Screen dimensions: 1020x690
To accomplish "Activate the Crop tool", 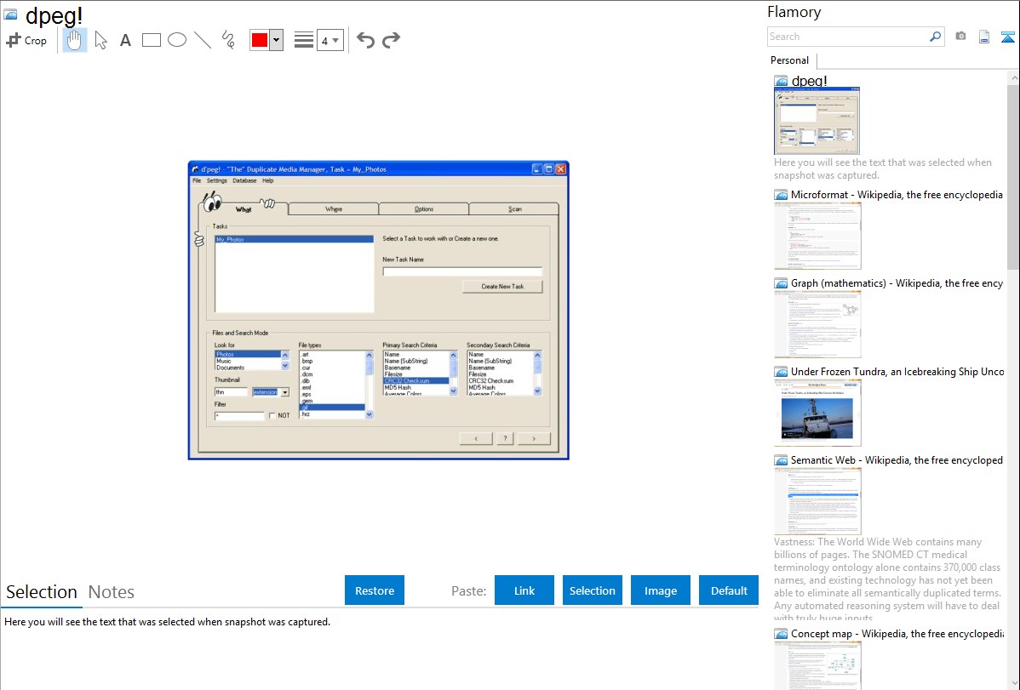I will [26, 40].
